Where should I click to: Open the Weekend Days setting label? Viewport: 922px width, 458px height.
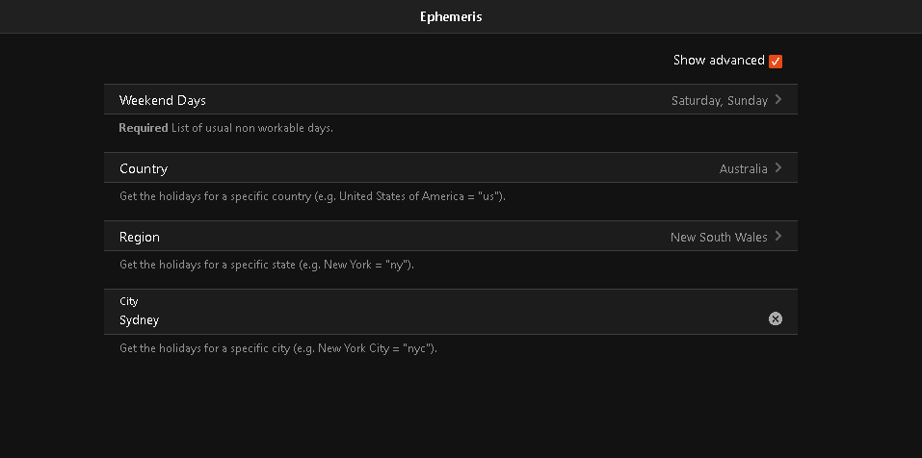coord(163,100)
